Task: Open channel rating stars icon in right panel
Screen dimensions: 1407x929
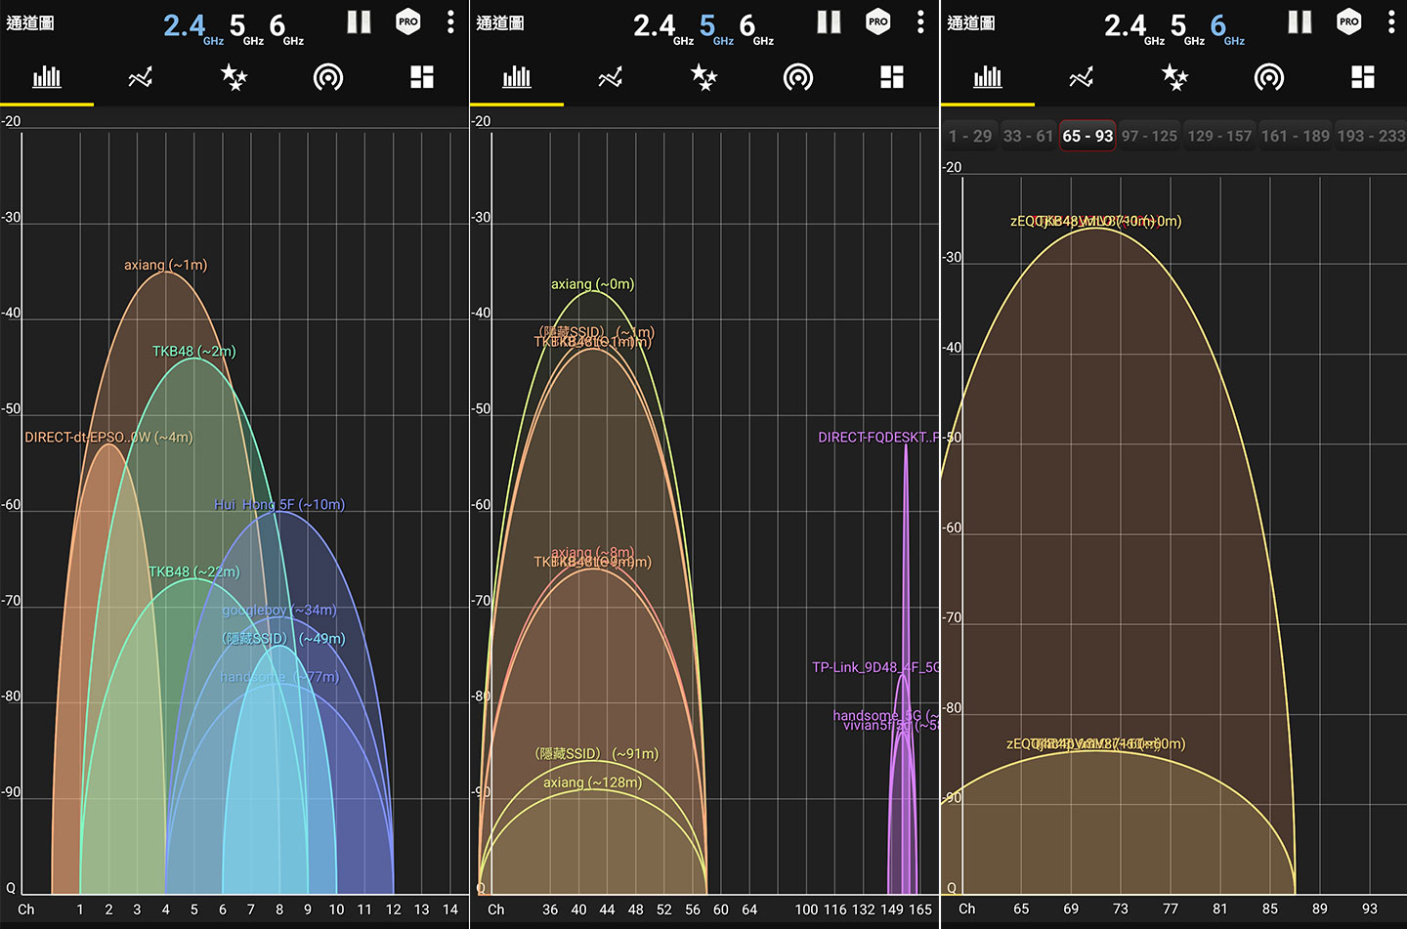Action: [1175, 77]
